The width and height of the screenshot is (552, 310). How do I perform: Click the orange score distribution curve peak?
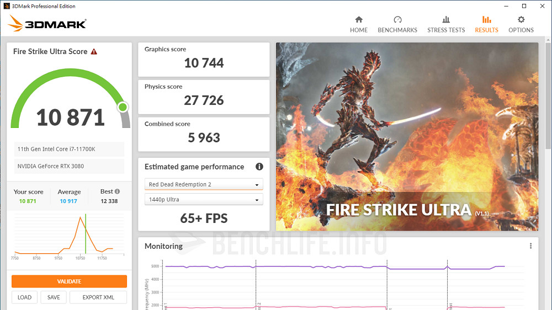(81, 217)
